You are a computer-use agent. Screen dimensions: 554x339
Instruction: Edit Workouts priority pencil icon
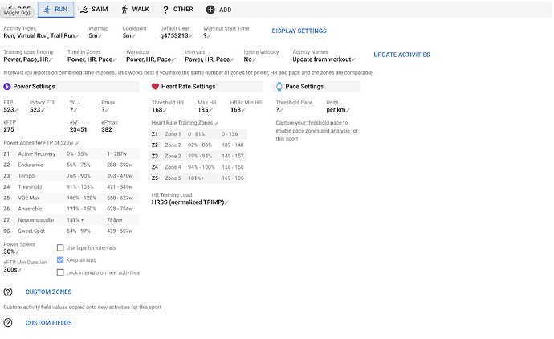[174, 59]
